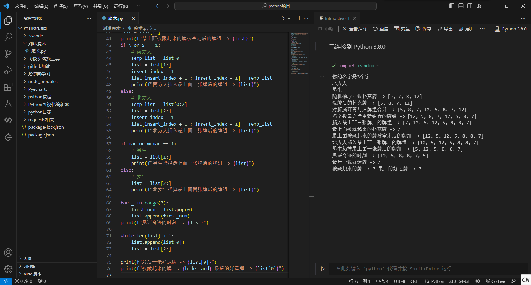Click 重启 restart kernel button

click(x=381, y=29)
